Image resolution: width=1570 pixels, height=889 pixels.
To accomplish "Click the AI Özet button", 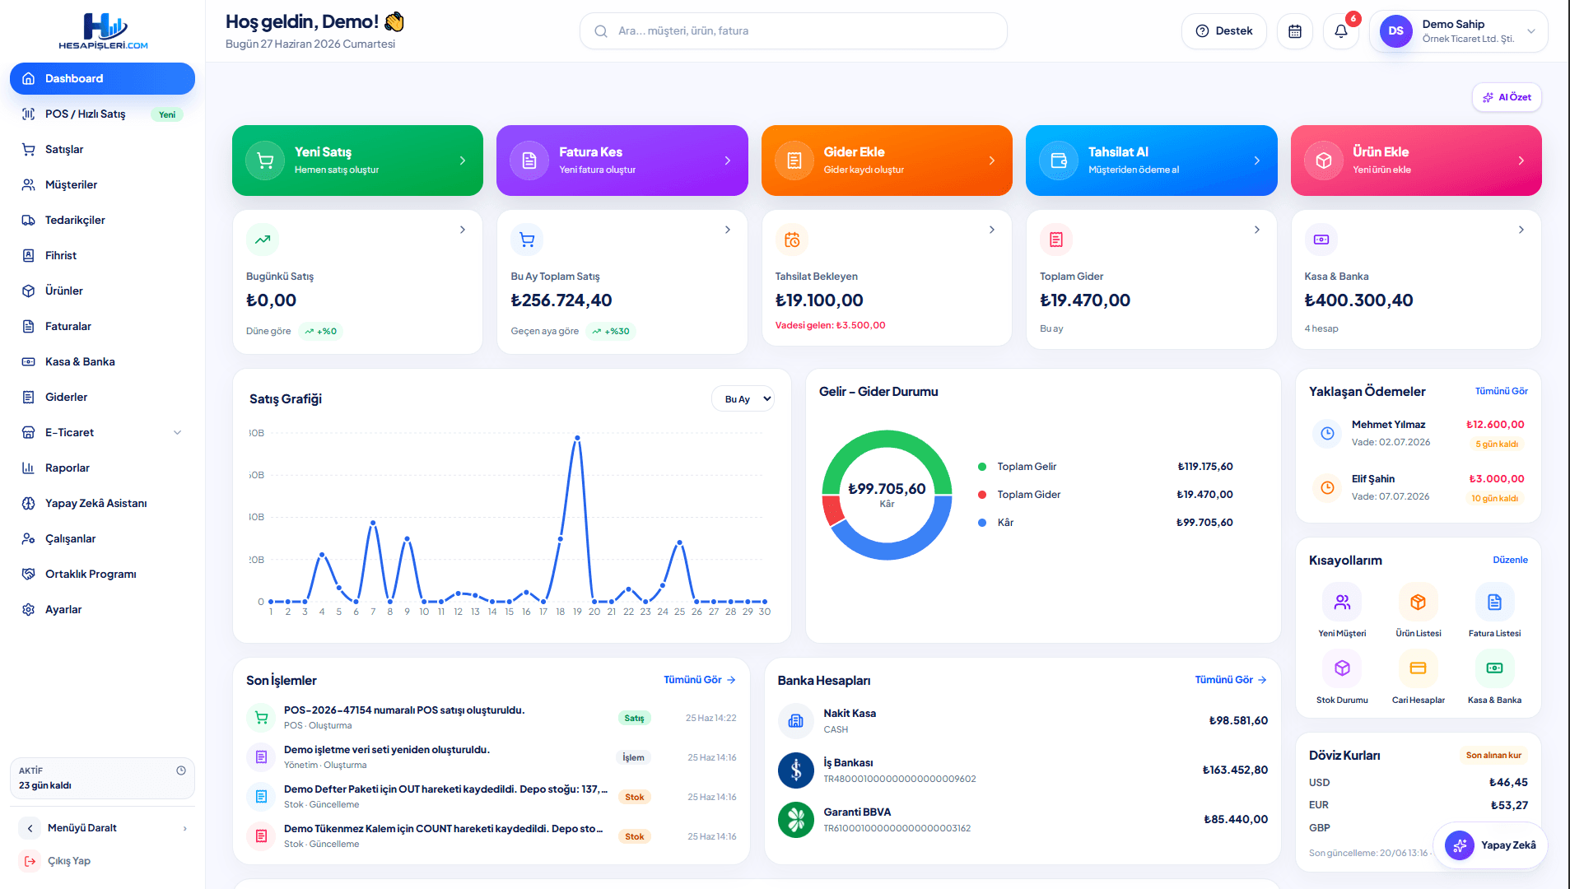I will pos(1507,97).
